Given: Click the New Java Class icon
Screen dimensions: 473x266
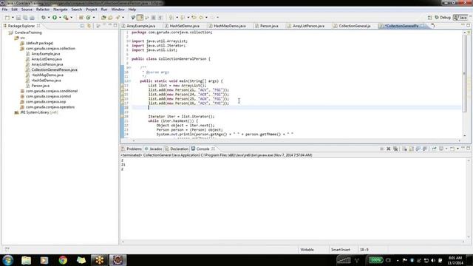Looking at the screenshot, I should click(88, 18).
